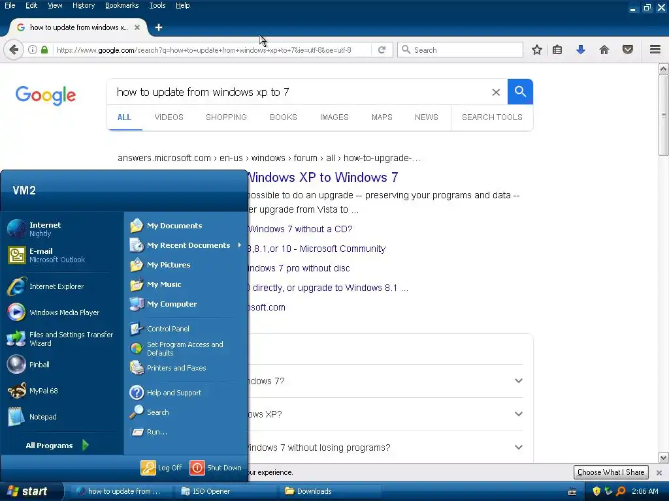This screenshot has height=501, width=669.
Task: Open Start menu Search
Action: 150,412
